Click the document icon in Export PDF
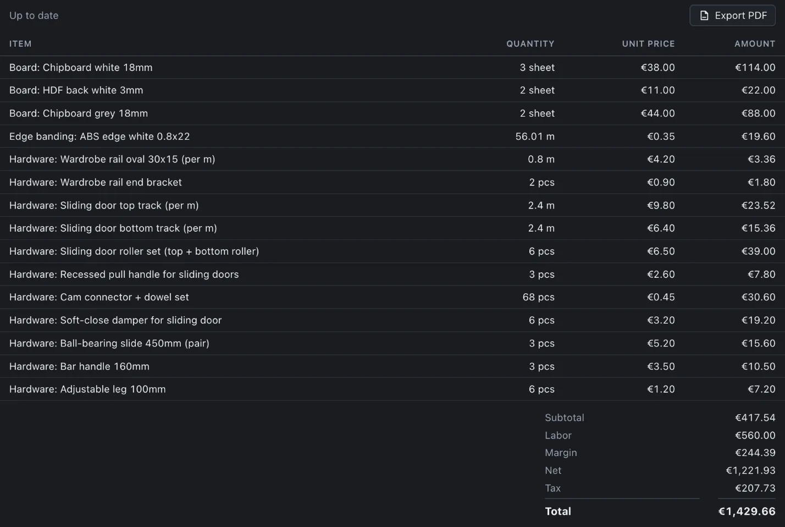 pos(704,15)
